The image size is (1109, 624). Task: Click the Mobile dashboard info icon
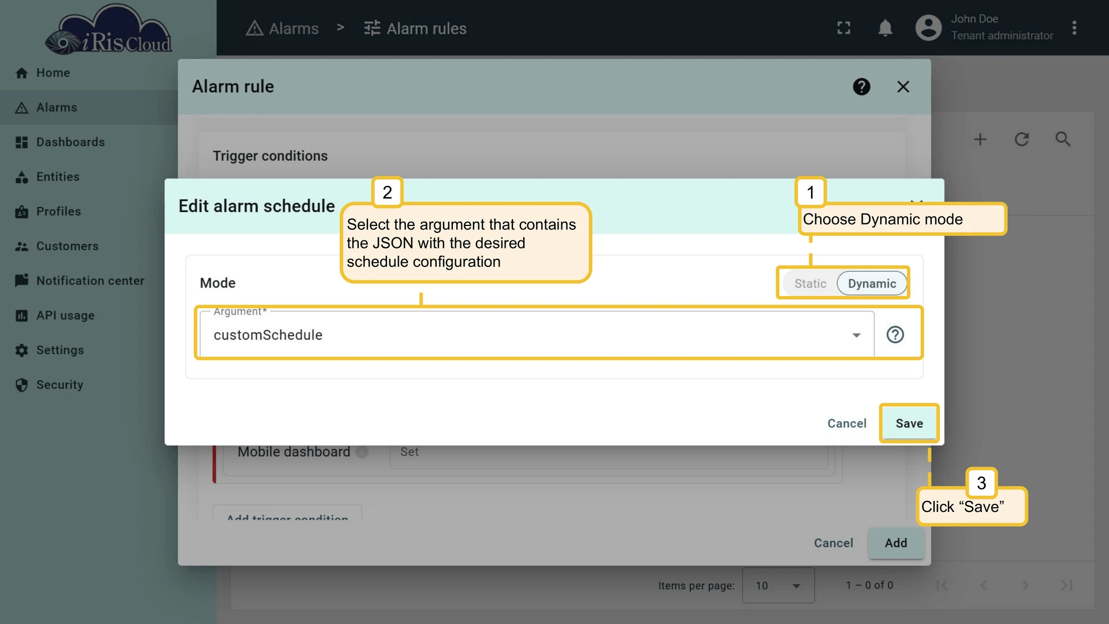362,452
